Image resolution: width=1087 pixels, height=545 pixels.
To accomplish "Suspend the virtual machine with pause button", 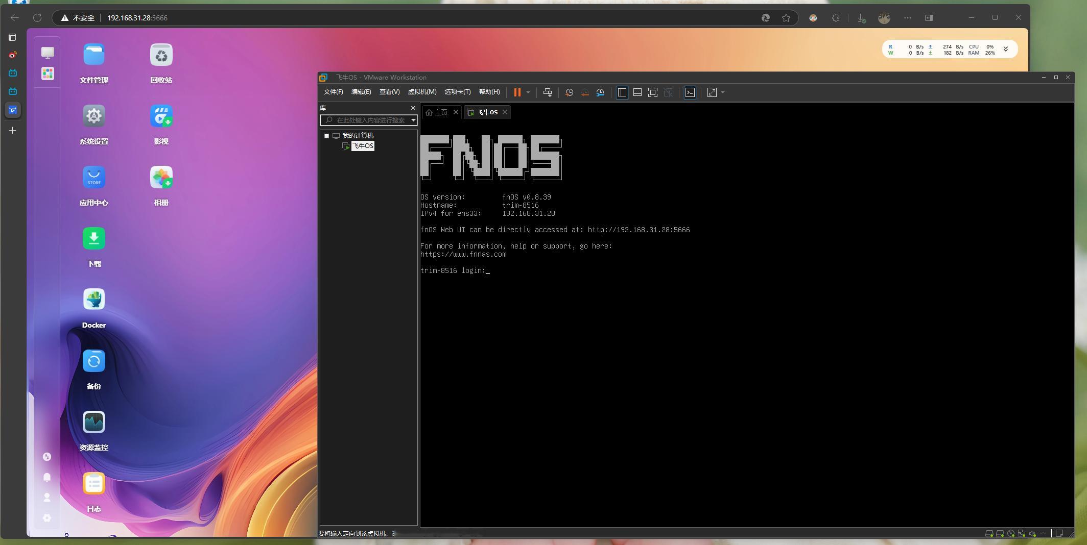I will (x=517, y=92).
